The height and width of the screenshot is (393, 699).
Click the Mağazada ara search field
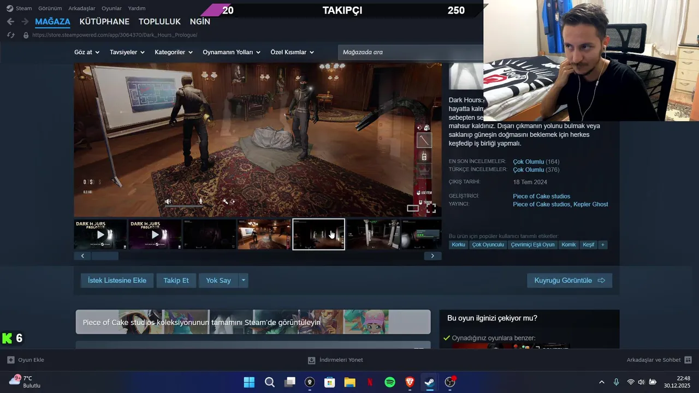411,52
